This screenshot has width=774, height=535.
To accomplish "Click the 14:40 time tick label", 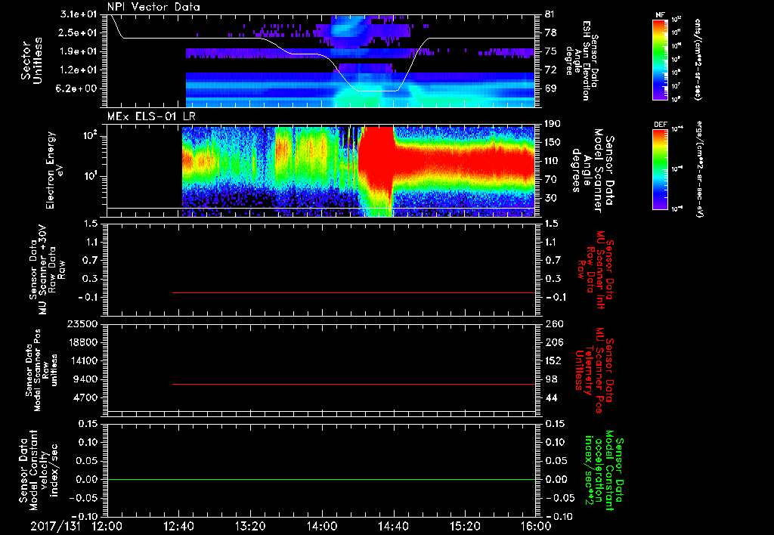I will 393,526.
